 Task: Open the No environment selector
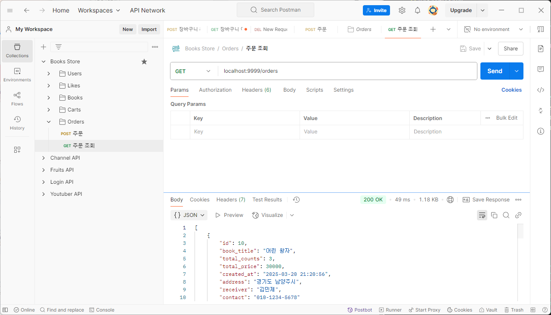493,29
